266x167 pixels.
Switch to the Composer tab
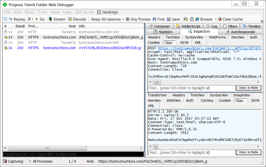pos(159,26)
